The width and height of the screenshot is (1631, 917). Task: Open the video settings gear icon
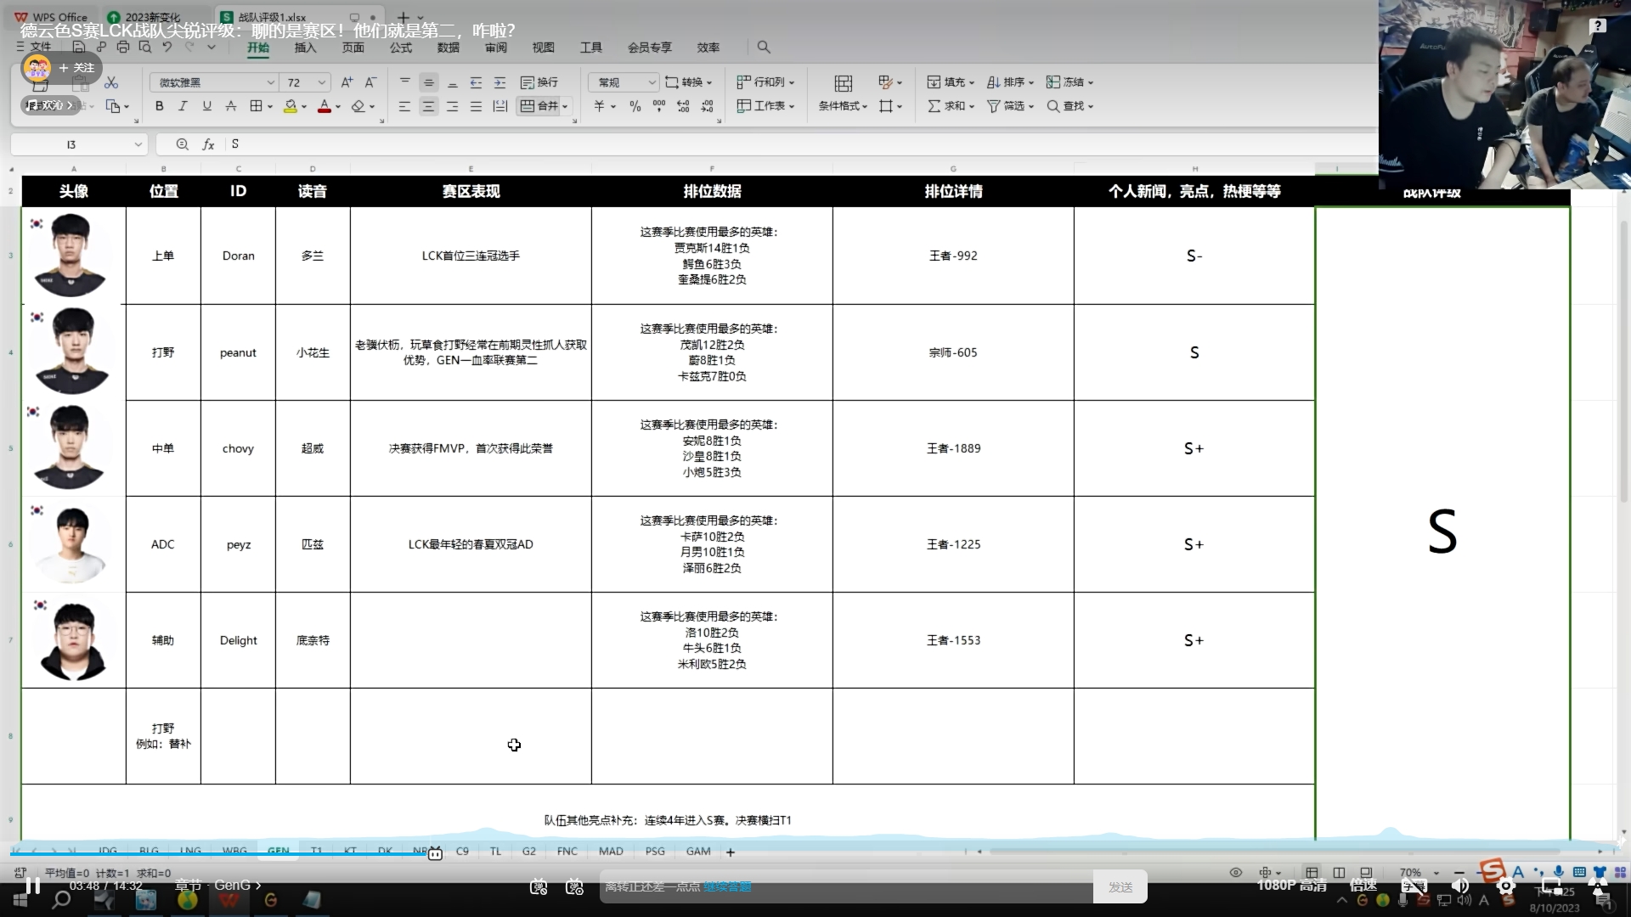coord(1506,886)
